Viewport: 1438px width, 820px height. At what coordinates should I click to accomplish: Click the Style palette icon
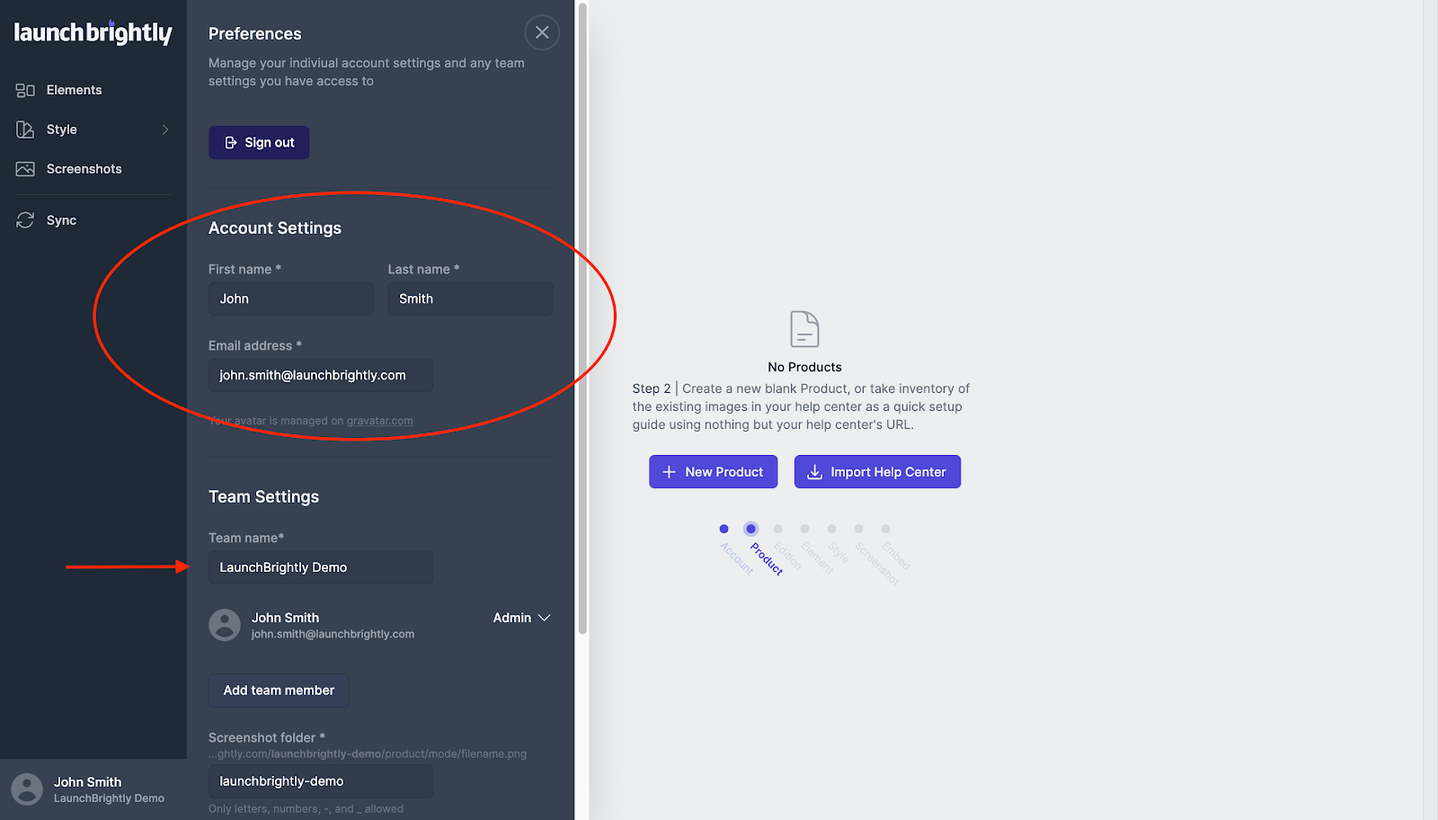tap(25, 129)
